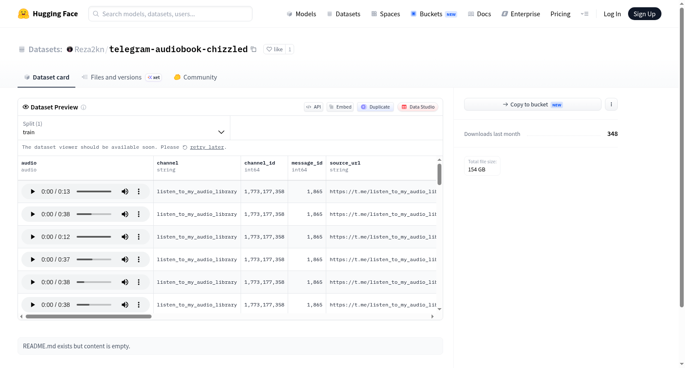Click the Embed viewer button
Viewport: 685px width, 368px height.
click(340, 107)
